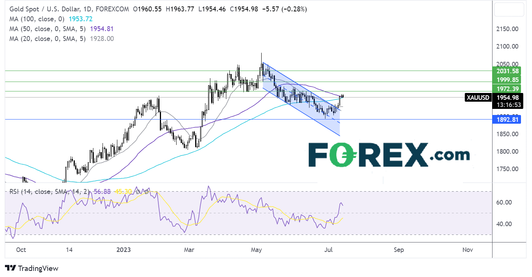Click the Oct label on the time axis
Screen dimensions: 532x277
point(21,250)
